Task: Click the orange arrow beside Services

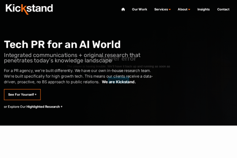Action: click(x=170, y=10)
